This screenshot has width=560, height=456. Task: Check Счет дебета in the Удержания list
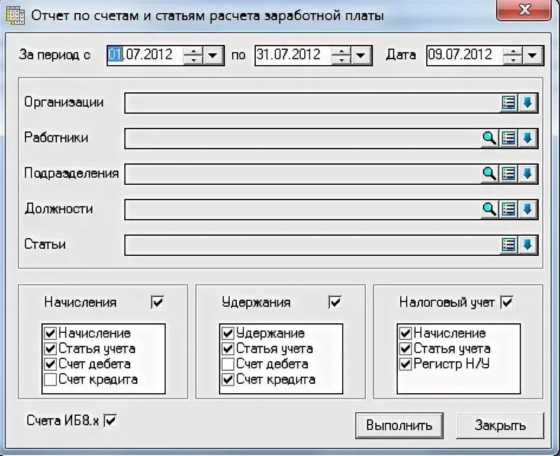pyautogui.click(x=228, y=364)
